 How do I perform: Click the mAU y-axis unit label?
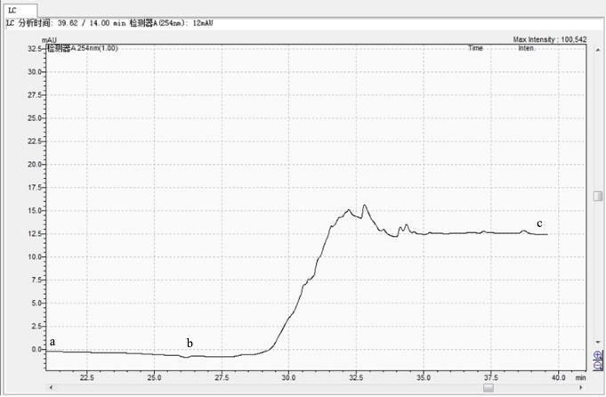click(x=49, y=40)
